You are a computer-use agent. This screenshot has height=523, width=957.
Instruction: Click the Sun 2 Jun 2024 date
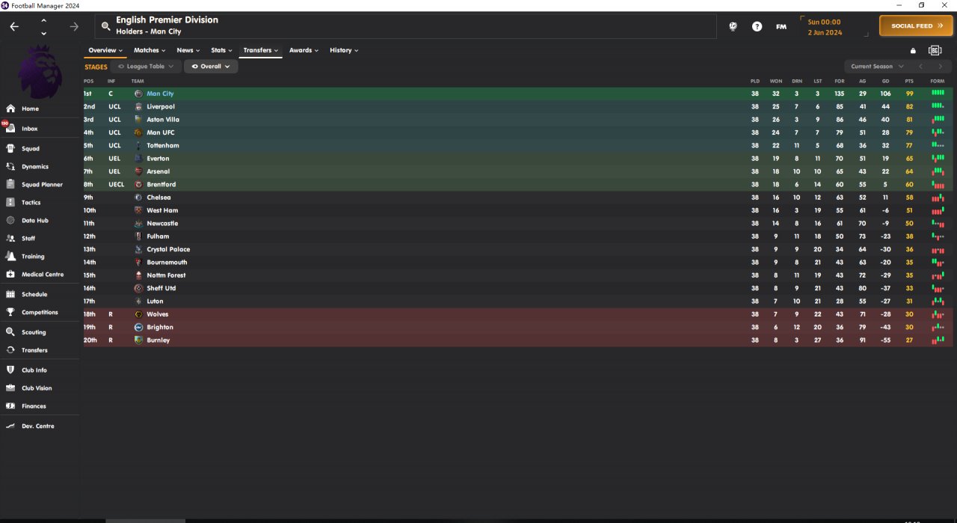(x=825, y=28)
